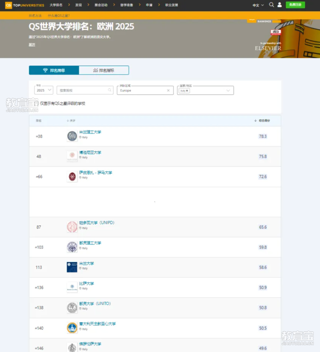Viewport: 320px width, 352px height.
Task: Click the 萨皮恩扎 - 罗马大学 logo
Action: tap(72, 176)
